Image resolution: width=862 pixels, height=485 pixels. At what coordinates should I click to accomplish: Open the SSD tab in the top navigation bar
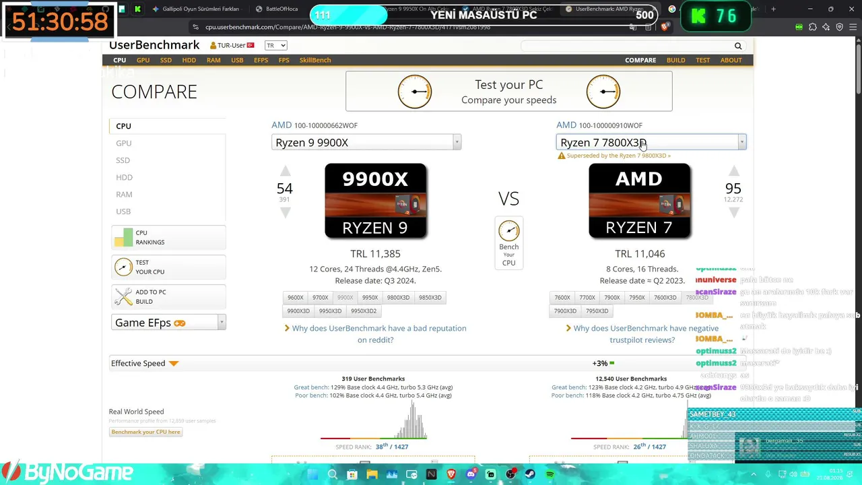[x=166, y=60]
